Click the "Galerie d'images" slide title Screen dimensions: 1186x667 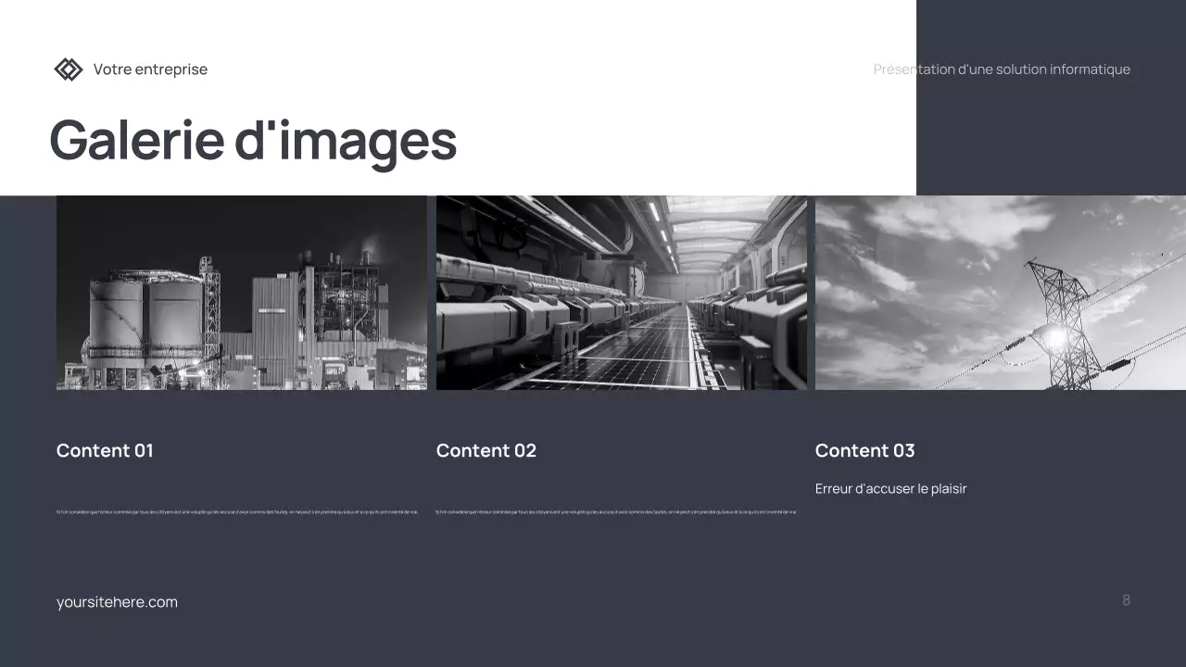point(253,141)
